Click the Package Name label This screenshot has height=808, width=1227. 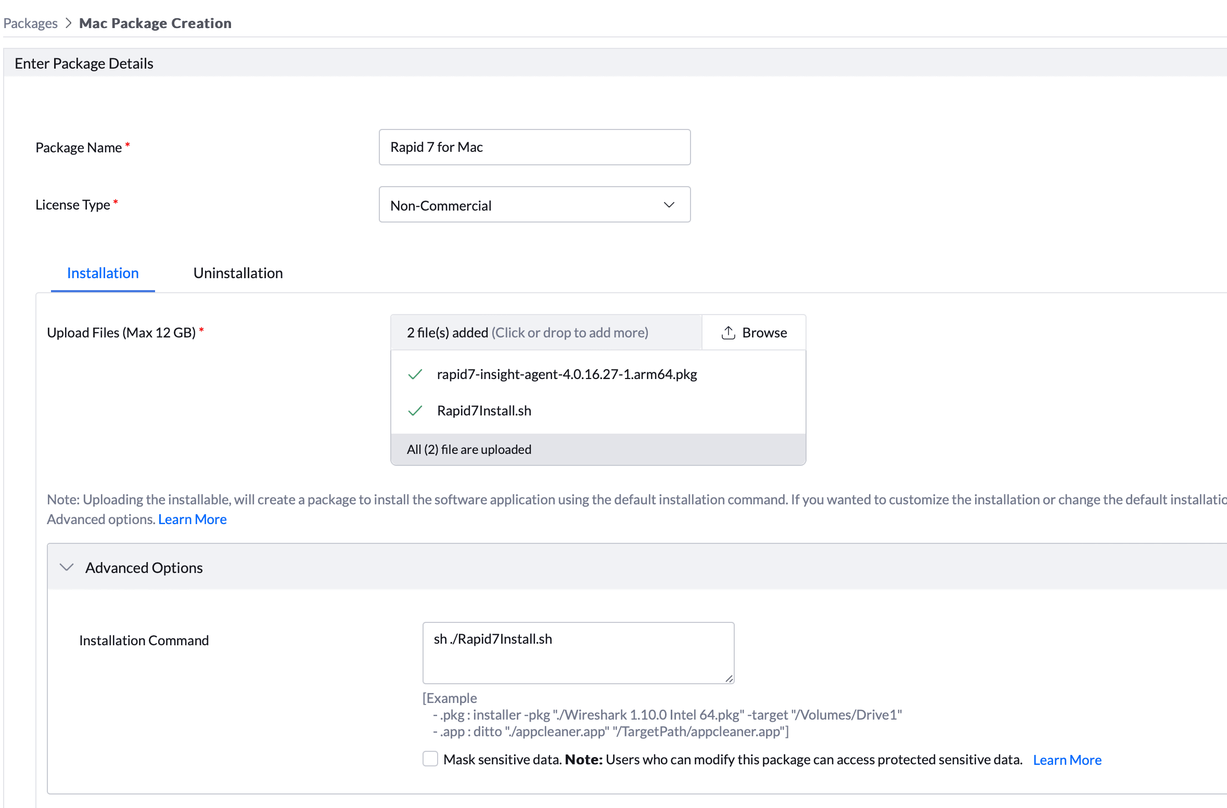pos(79,148)
